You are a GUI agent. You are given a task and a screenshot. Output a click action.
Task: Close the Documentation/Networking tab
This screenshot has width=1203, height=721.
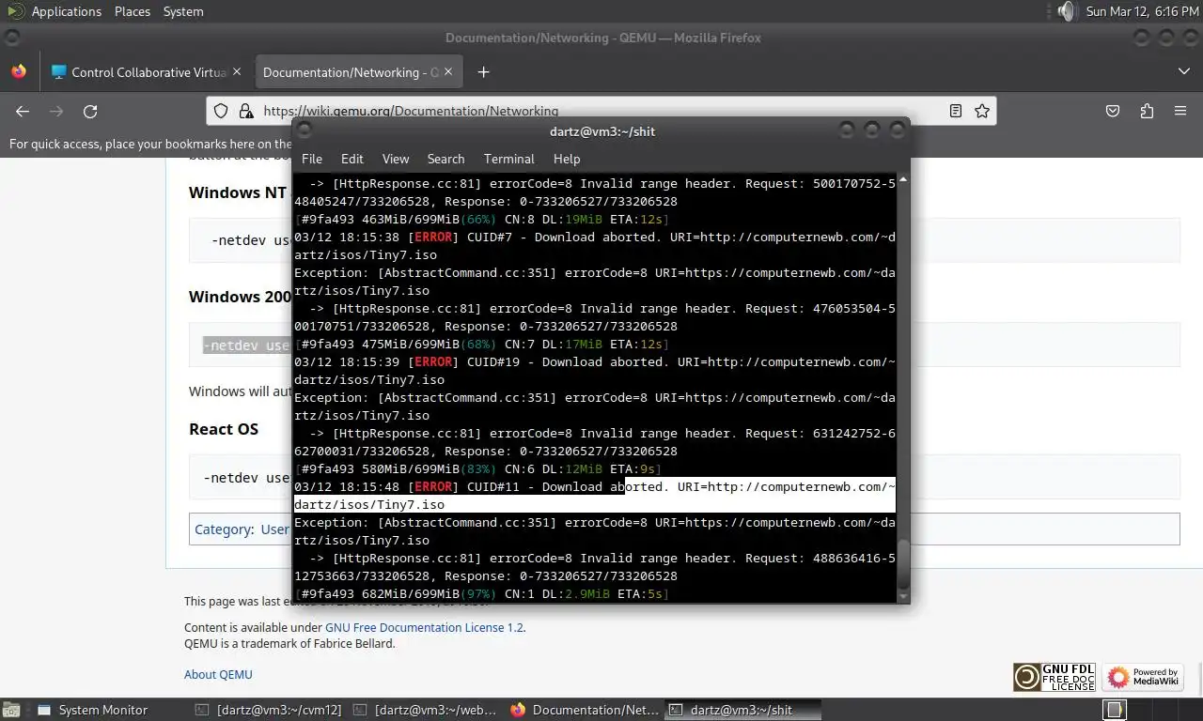[x=448, y=71]
